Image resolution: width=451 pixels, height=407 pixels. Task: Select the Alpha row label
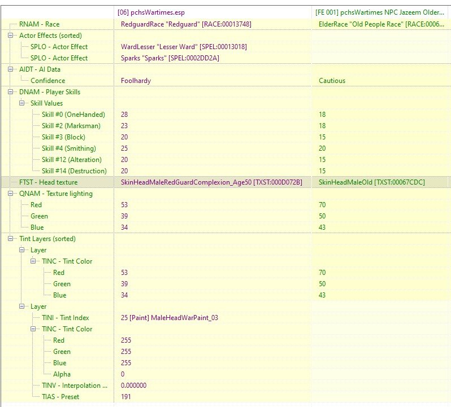point(62,374)
